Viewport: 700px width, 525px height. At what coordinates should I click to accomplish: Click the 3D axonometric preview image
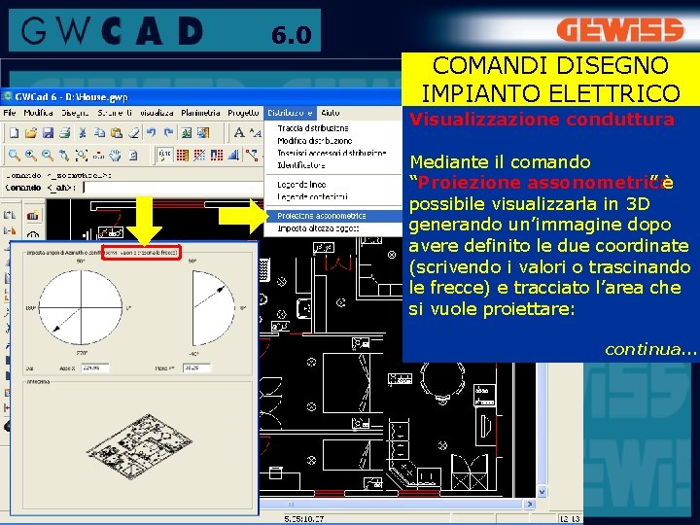click(139, 446)
